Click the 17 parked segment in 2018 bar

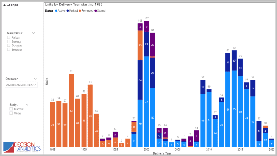click(259, 131)
